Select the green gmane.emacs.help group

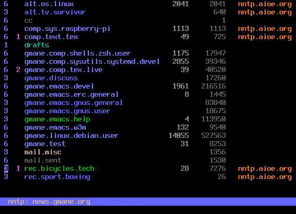(x=57, y=119)
